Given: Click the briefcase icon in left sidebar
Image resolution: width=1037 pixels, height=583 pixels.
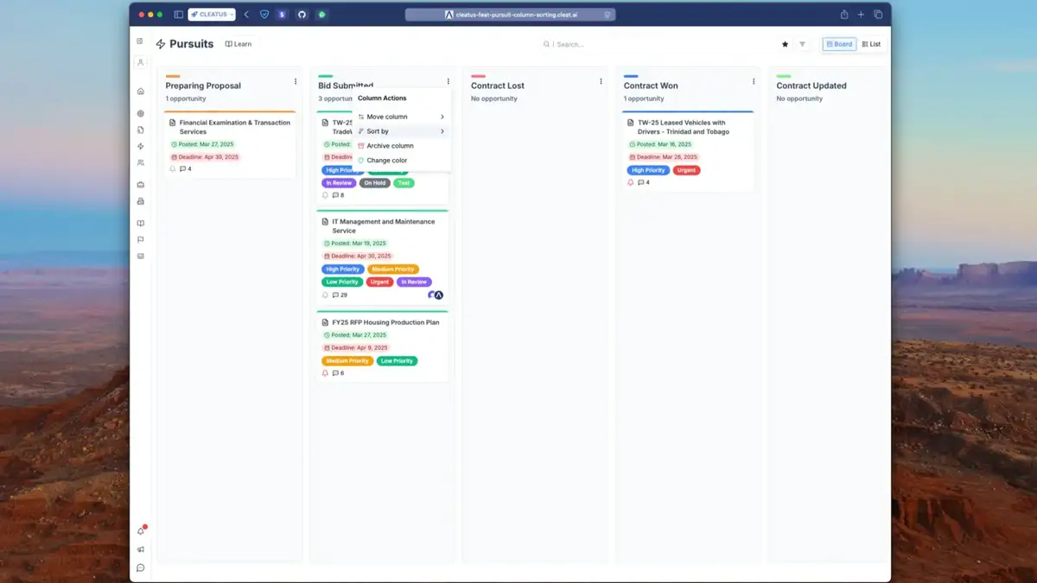Looking at the screenshot, I should tap(141, 185).
